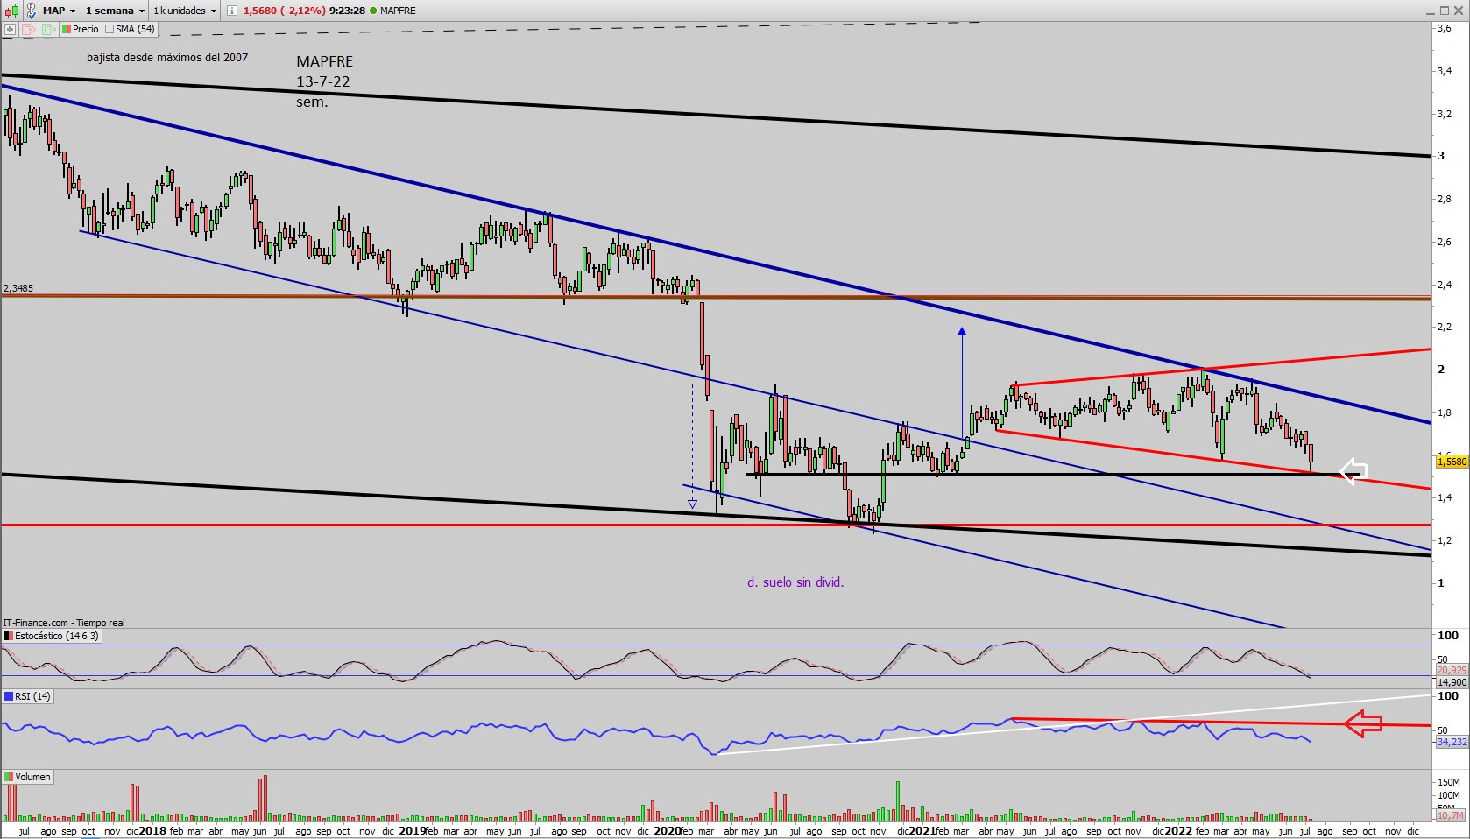This screenshot has height=839, width=1470.
Task: Click the time 9:23:28 in toolbar
Action: click(347, 11)
